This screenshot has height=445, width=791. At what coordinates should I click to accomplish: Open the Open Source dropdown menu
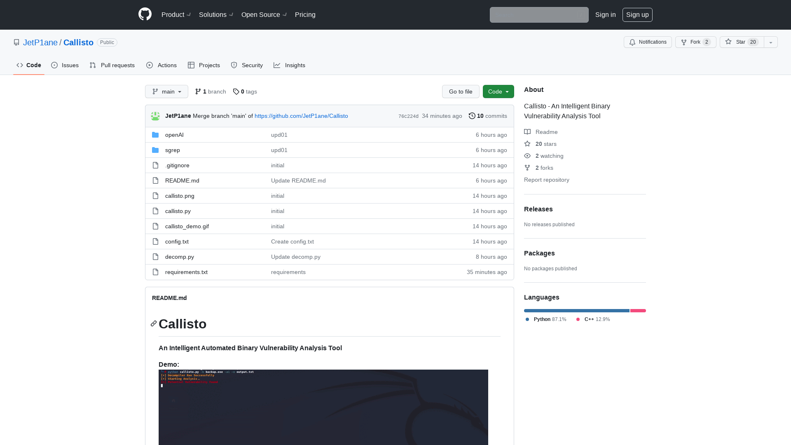(264, 14)
